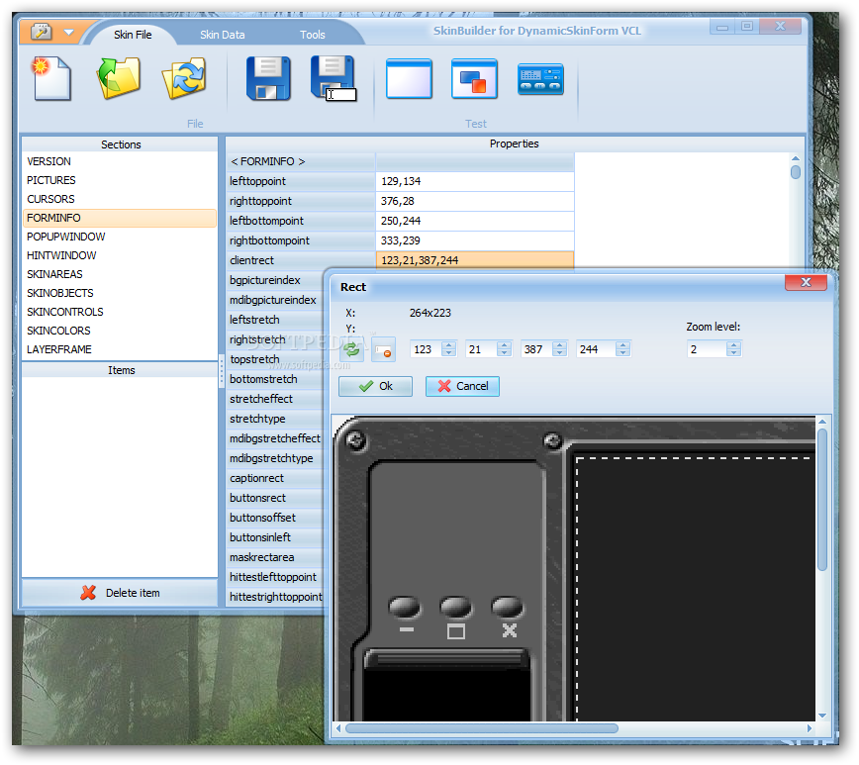The image size is (859, 765).
Task: Select the mdibgpictureindex property row
Action: tap(275, 300)
